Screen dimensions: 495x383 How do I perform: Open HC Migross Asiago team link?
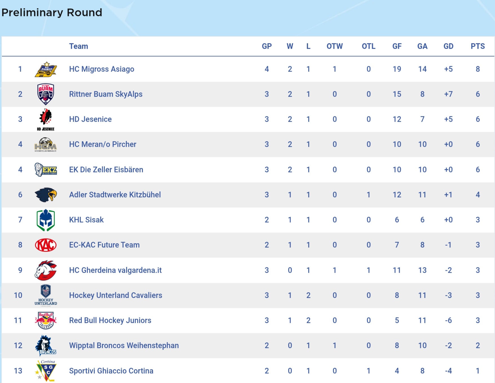pos(101,69)
